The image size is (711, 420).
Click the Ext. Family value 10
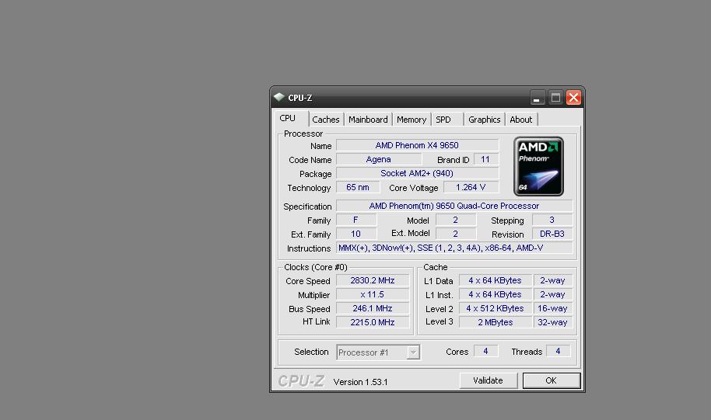tap(356, 234)
